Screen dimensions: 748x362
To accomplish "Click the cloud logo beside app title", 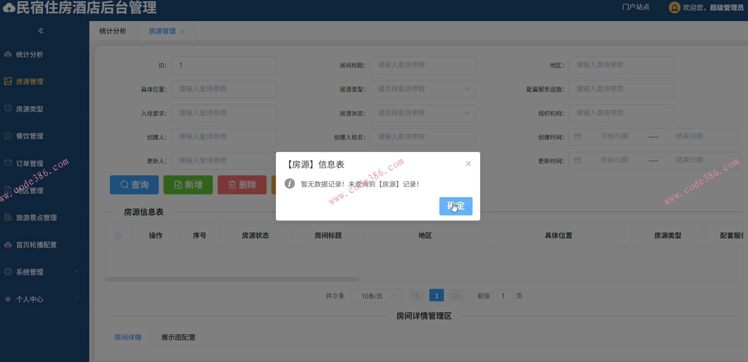I will point(8,8).
